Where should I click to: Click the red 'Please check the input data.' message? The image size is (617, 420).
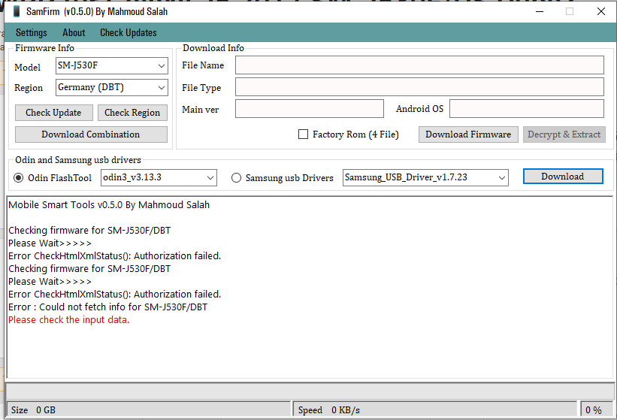click(69, 320)
